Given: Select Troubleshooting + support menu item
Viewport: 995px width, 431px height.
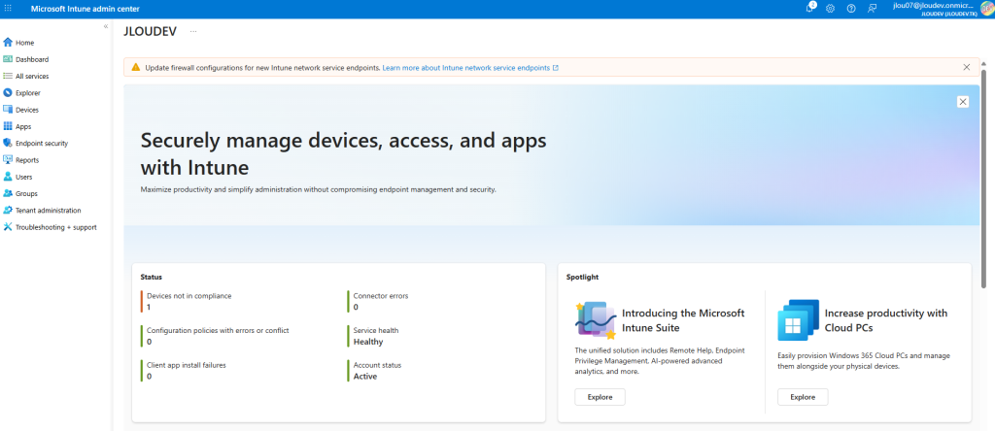Looking at the screenshot, I should pyautogui.click(x=55, y=227).
